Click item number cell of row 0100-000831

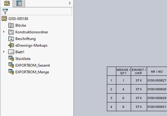point(111,107)
